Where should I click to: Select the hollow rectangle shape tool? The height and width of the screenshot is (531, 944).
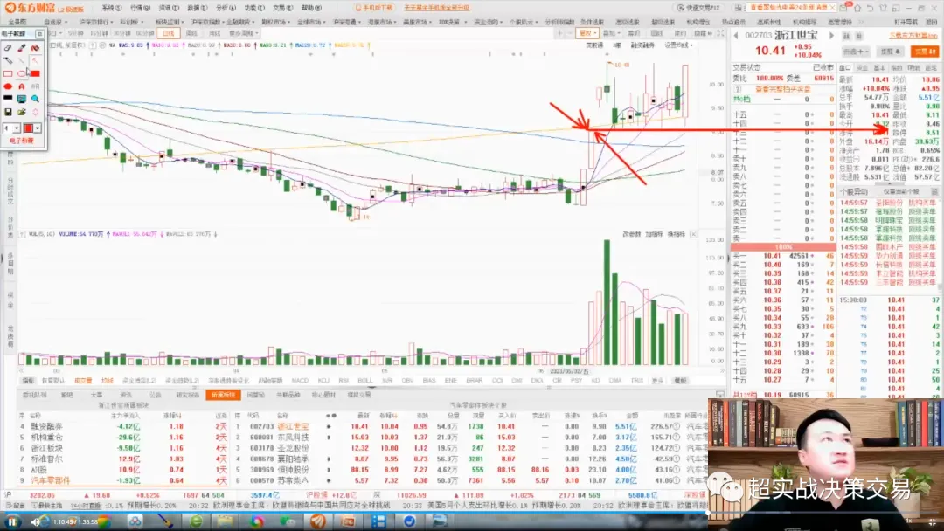(x=8, y=73)
